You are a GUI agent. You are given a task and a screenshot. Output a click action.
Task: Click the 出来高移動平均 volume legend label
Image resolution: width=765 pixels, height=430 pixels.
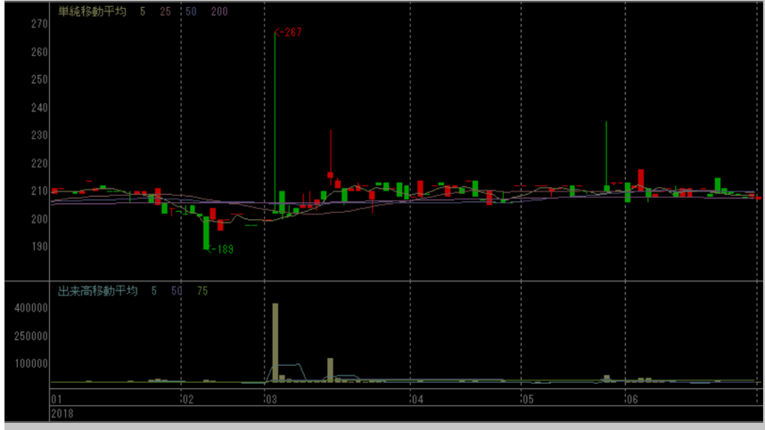point(98,290)
